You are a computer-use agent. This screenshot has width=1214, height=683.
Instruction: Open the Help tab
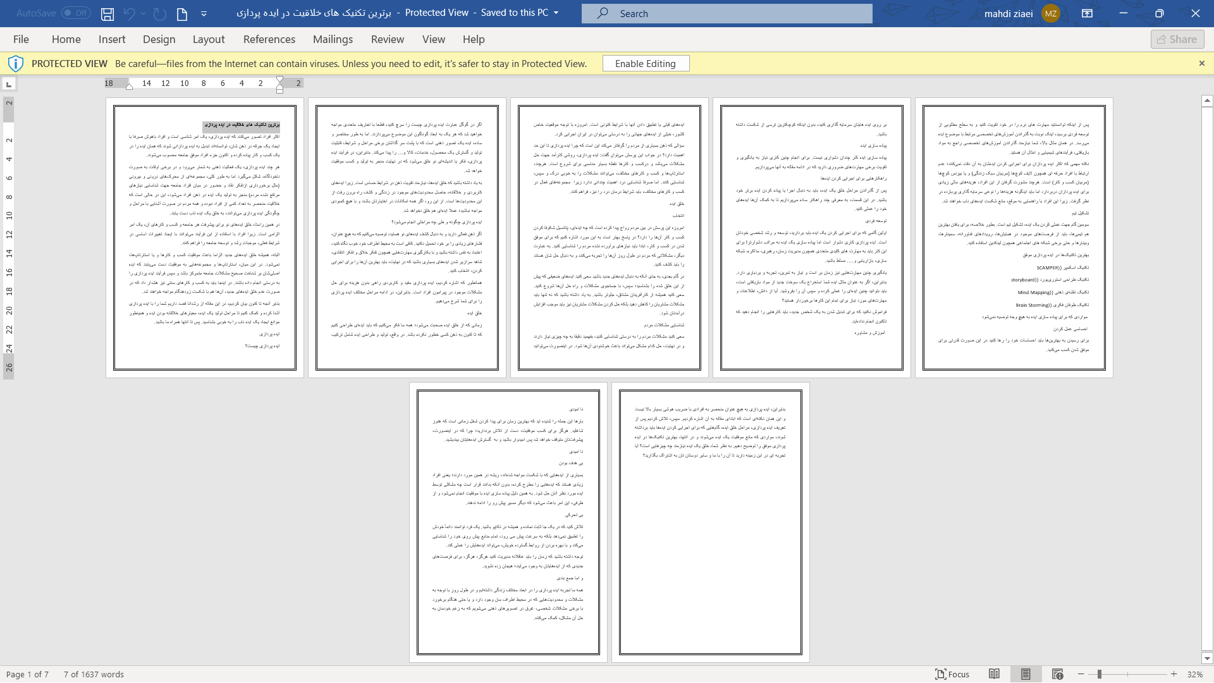[x=474, y=39]
